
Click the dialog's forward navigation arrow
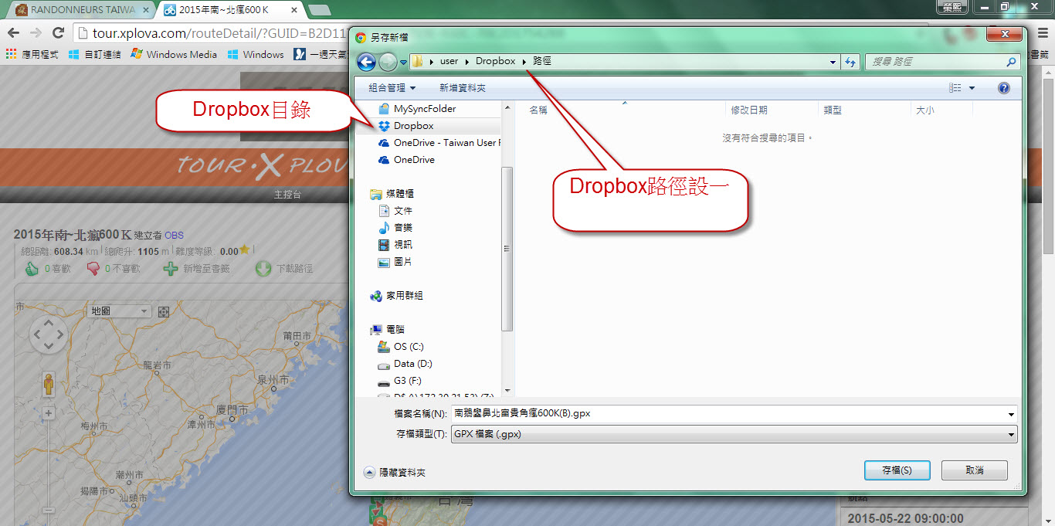(388, 62)
